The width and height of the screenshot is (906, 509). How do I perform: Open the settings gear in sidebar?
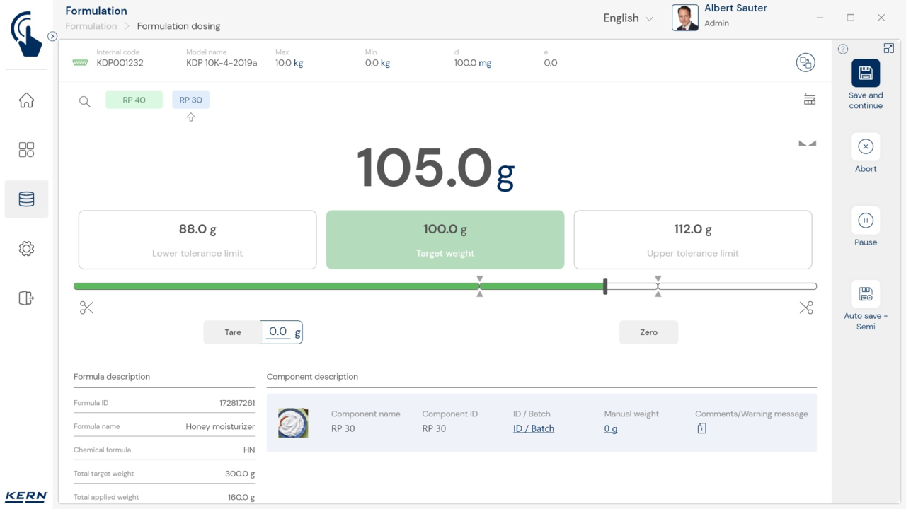[x=26, y=249]
